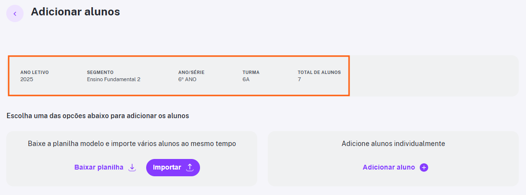
Task: Click the TOTAL DE ALUNOS label
Action: (x=319, y=73)
